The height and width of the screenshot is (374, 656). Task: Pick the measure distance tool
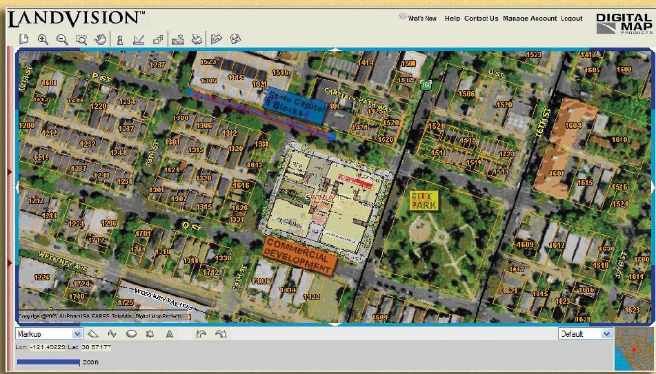138,40
